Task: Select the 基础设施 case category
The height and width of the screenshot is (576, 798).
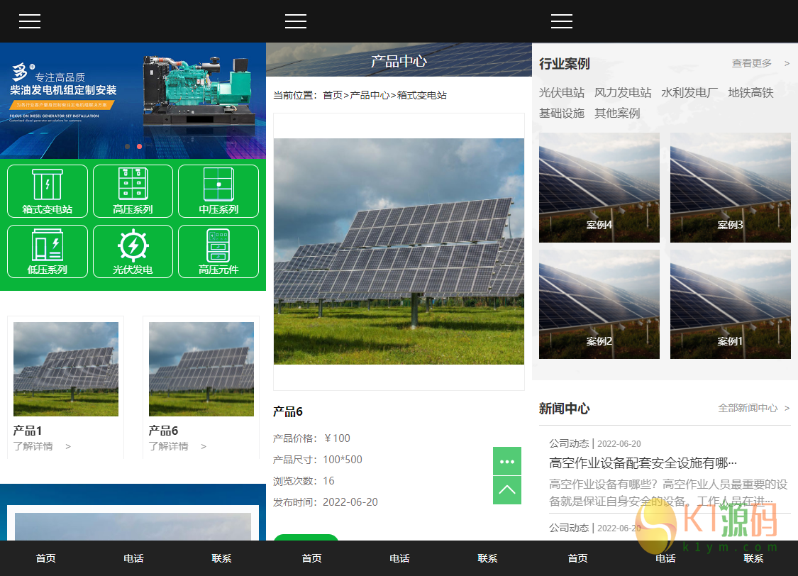Action: [562, 113]
